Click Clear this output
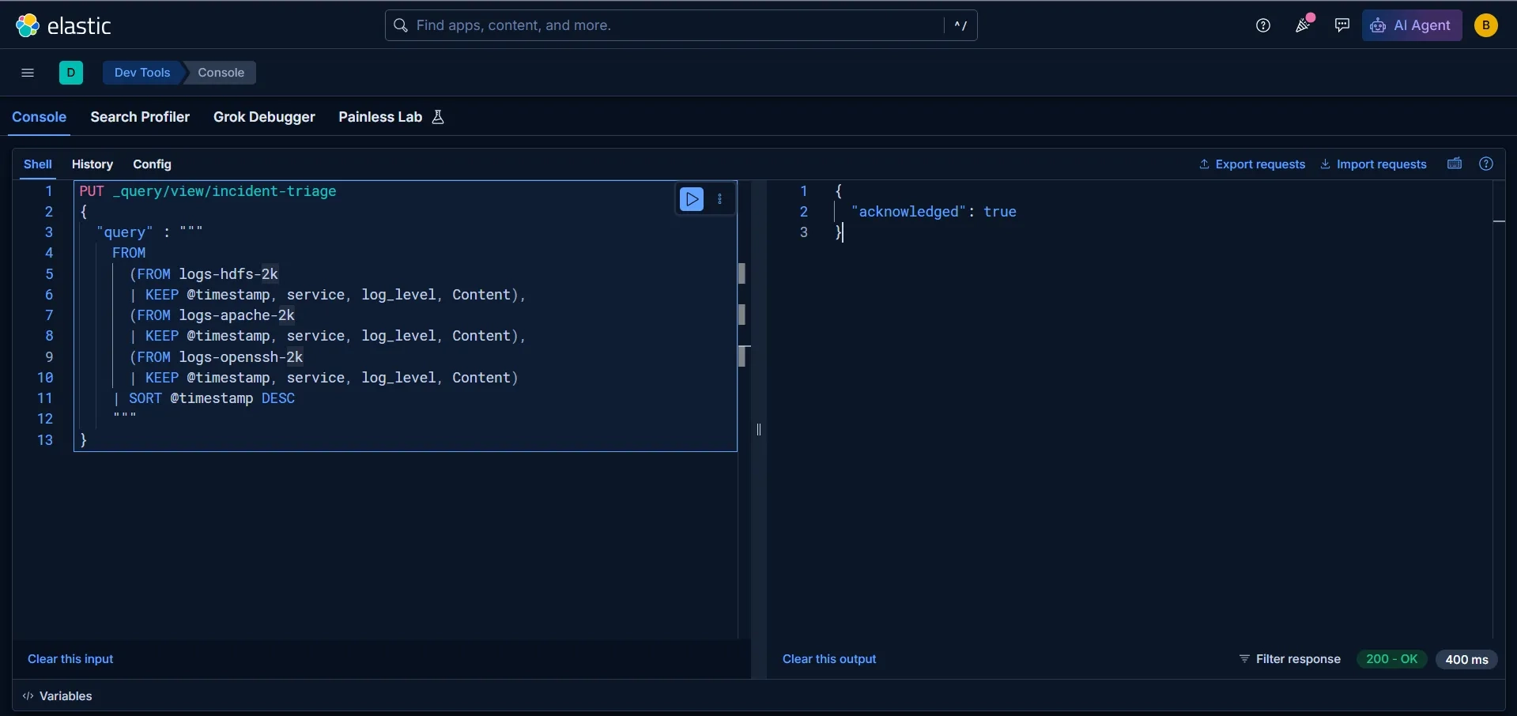The image size is (1517, 716). pyautogui.click(x=829, y=659)
